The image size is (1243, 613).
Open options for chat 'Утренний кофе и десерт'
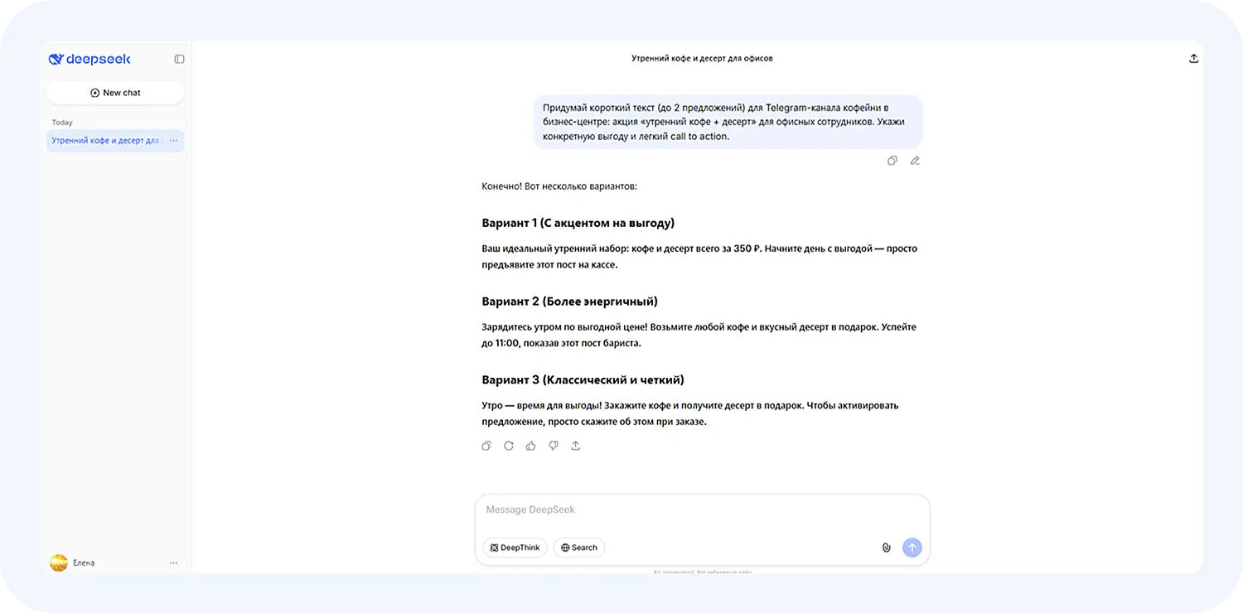pyautogui.click(x=173, y=141)
